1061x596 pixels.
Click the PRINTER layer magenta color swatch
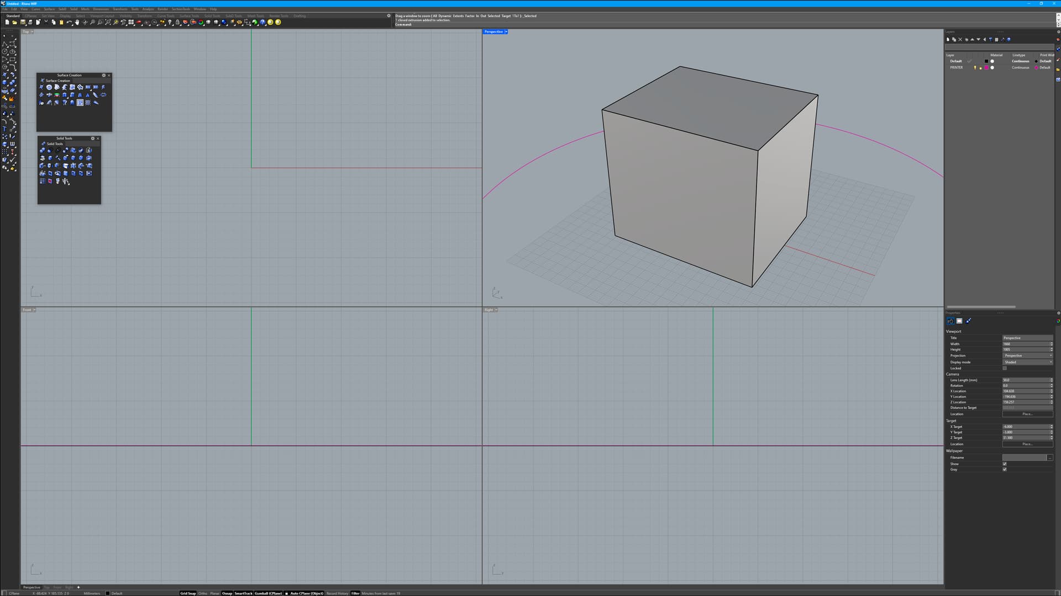pos(986,67)
